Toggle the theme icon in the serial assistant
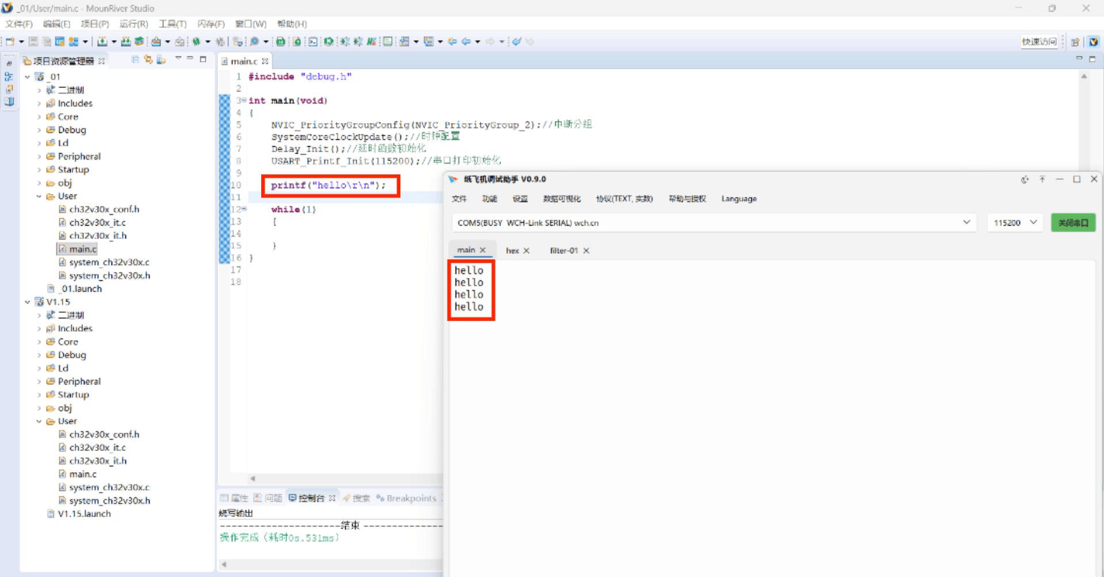 (1025, 179)
